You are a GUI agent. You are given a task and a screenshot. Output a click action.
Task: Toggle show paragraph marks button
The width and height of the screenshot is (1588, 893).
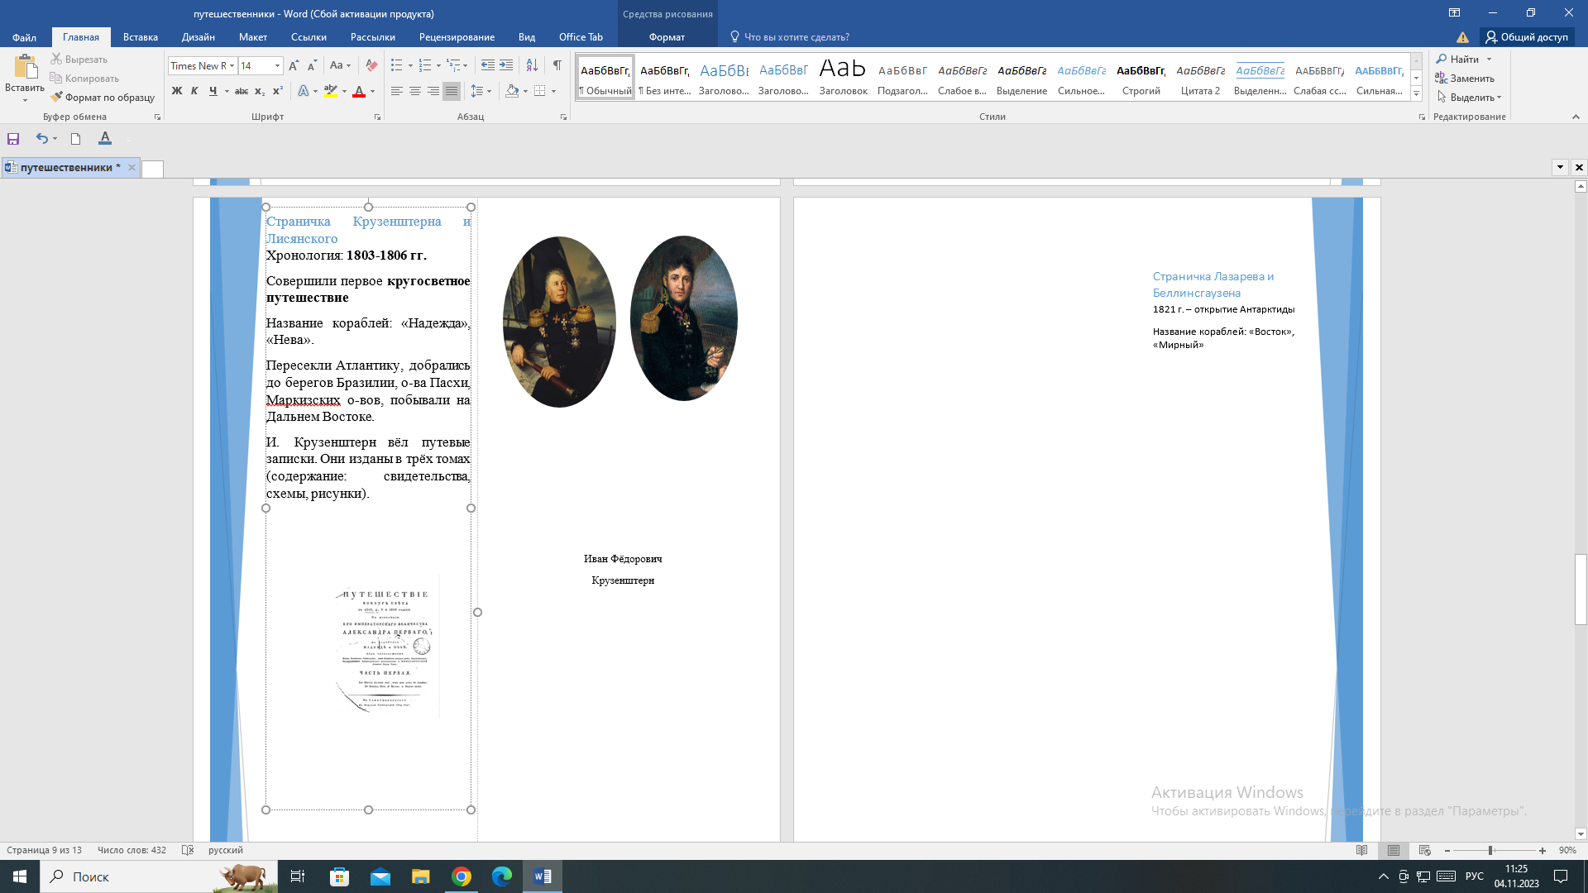tap(557, 65)
